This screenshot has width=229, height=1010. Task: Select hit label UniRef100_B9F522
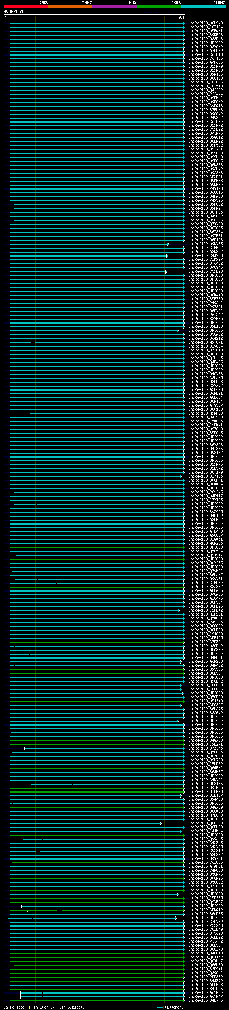(205, 145)
